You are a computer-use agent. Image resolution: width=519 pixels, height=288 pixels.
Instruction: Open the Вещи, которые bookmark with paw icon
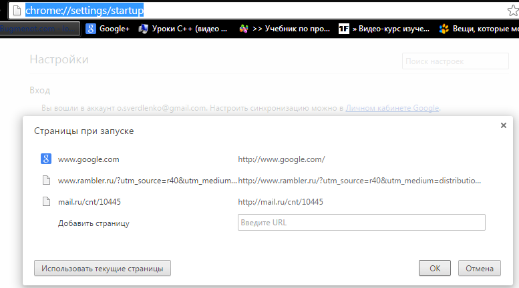[x=478, y=29]
